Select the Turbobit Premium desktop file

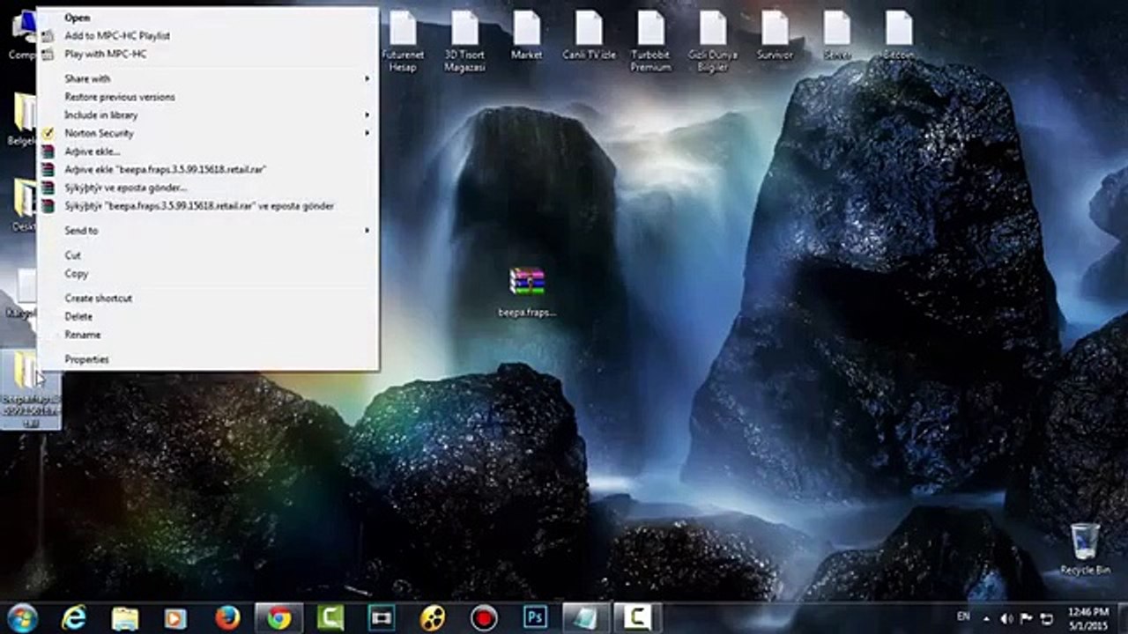coord(651,41)
